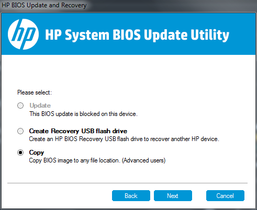Viewport: 257px width, 210px height.
Task: Click the HP logo icon
Action: (x=23, y=34)
